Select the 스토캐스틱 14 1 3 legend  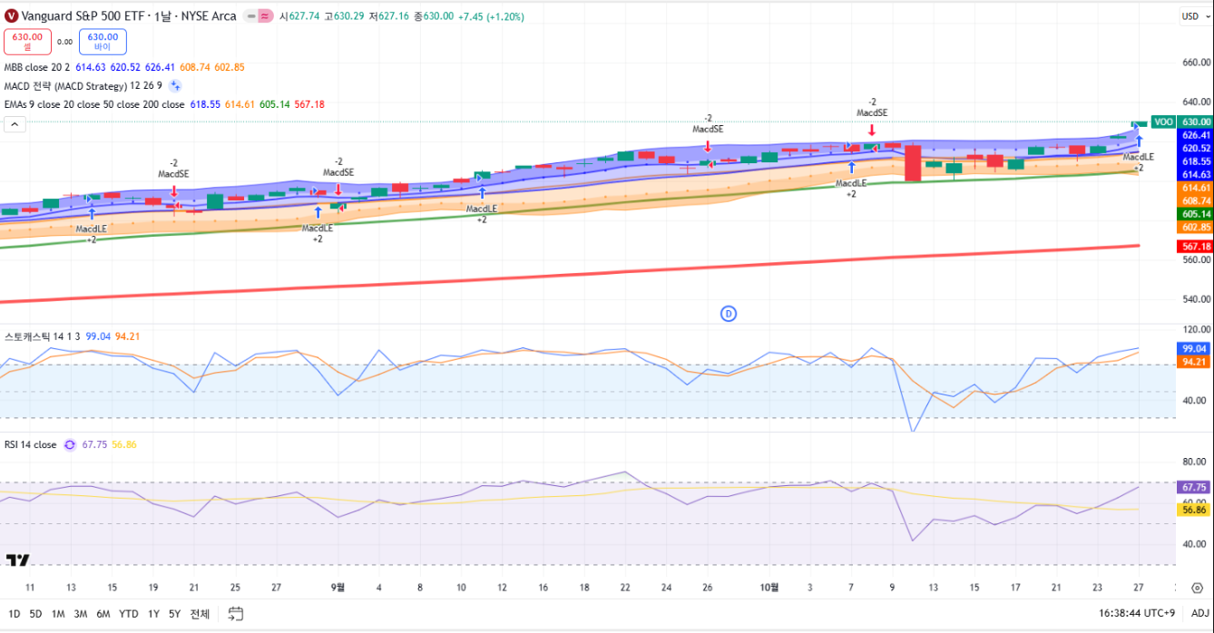click(42, 336)
